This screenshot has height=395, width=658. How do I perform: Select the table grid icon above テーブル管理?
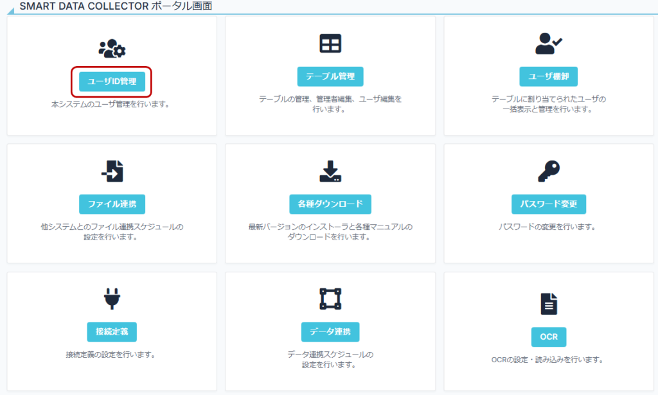(x=329, y=42)
